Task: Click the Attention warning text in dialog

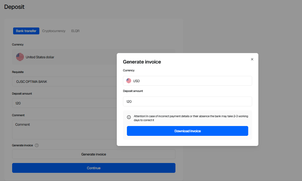Action: click(x=190, y=118)
